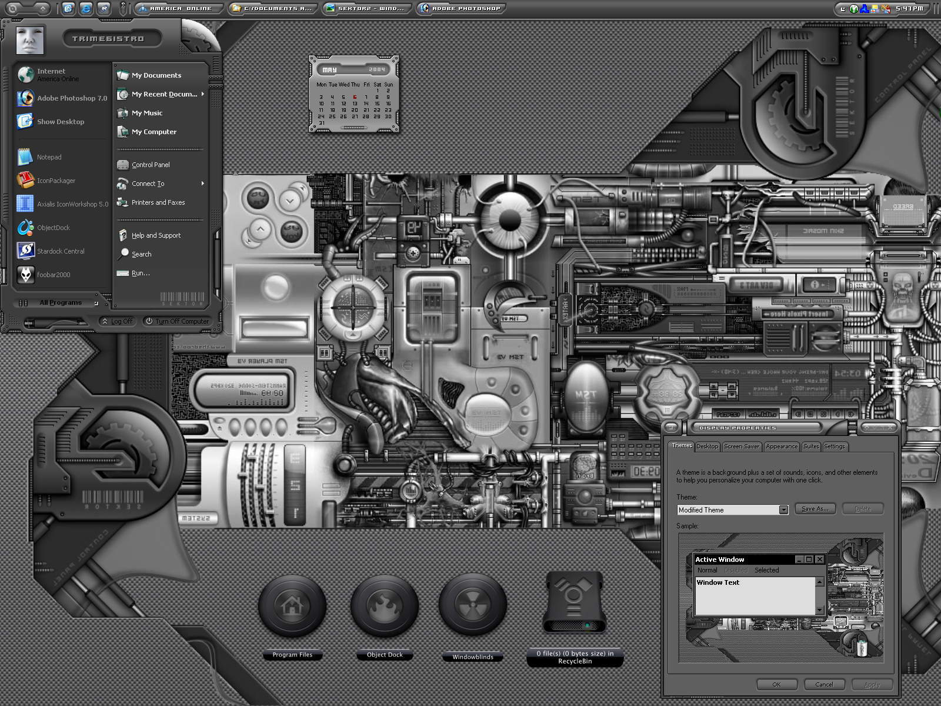This screenshot has width=941, height=706.
Task: Open Axialis IconWorkshop 5.0
Action: pyautogui.click(x=62, y=204)
